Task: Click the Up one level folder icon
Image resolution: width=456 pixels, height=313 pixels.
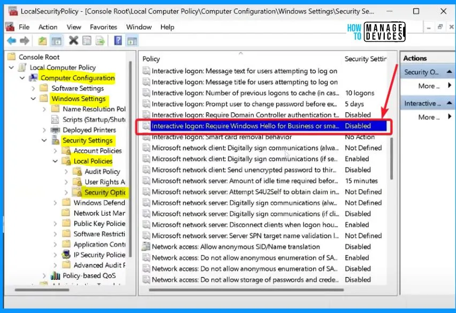Action: point(42,41)
